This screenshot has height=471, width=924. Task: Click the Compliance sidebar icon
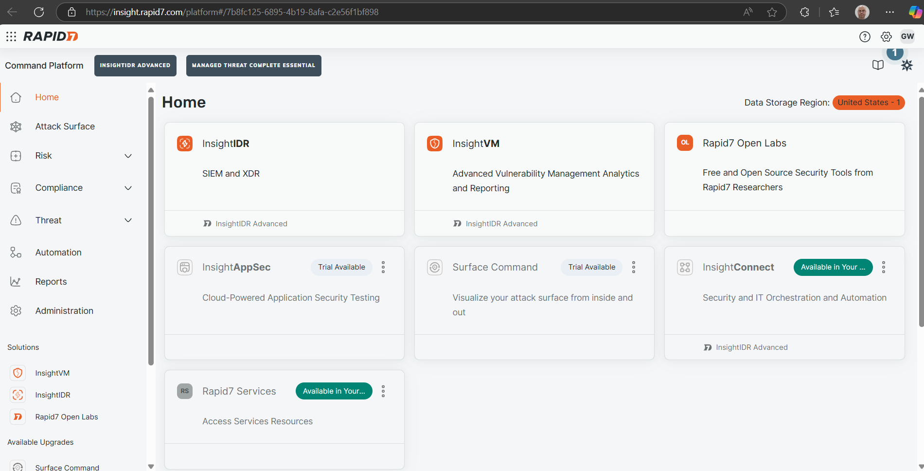pos(16,188)
